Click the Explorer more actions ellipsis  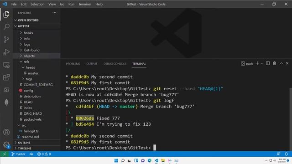point(54,13)
